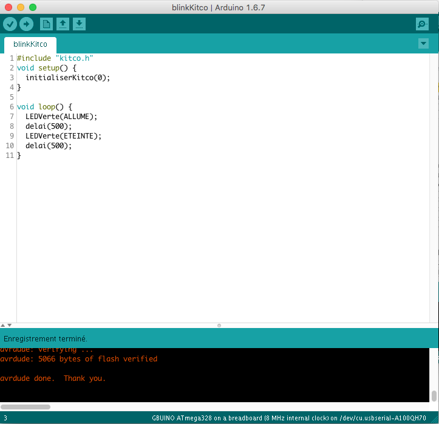Click the LEDVerte(ETEINTE) code line
Screen dimensions: 439x424
click(x=63, y=136)
